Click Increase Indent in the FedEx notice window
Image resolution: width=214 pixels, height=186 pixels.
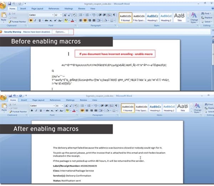106,106
